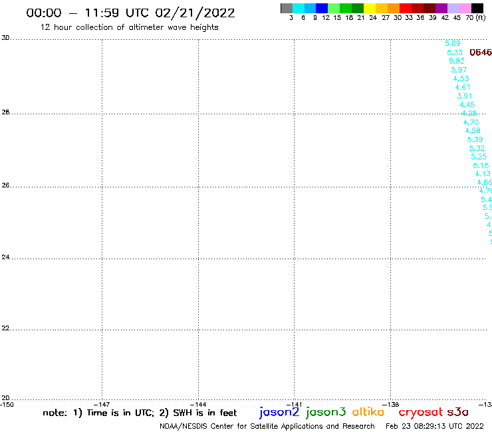Click the maroon swatch before purple
Viewport: 492px width, 432px height.
click(430, 8)
